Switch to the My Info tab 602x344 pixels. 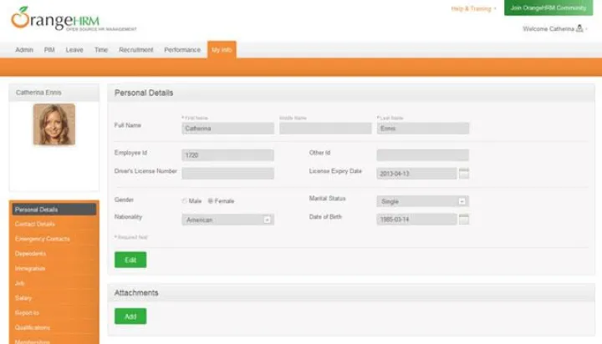[222, 50]
